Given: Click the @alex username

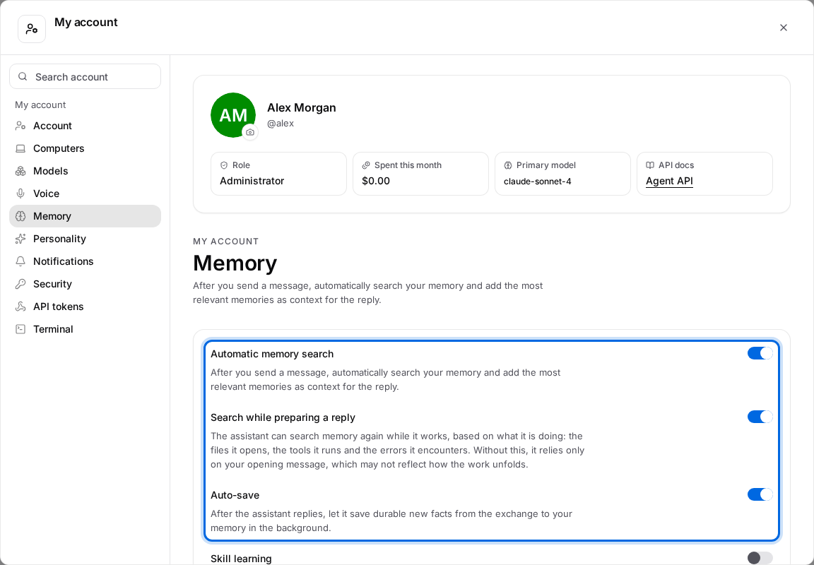Looking at the screenshot, I should coord(281,124).
